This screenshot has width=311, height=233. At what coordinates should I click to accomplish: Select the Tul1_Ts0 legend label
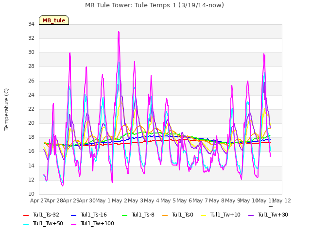(x=183, y=215)
